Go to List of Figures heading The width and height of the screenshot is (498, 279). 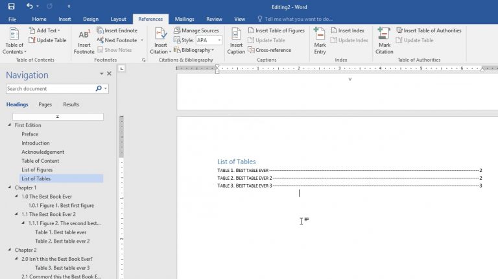point(37,170)
